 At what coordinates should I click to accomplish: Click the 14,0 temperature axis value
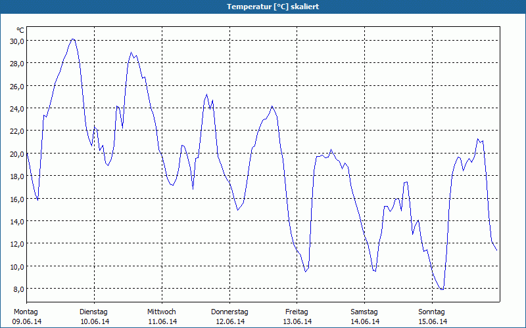(16, 221)
